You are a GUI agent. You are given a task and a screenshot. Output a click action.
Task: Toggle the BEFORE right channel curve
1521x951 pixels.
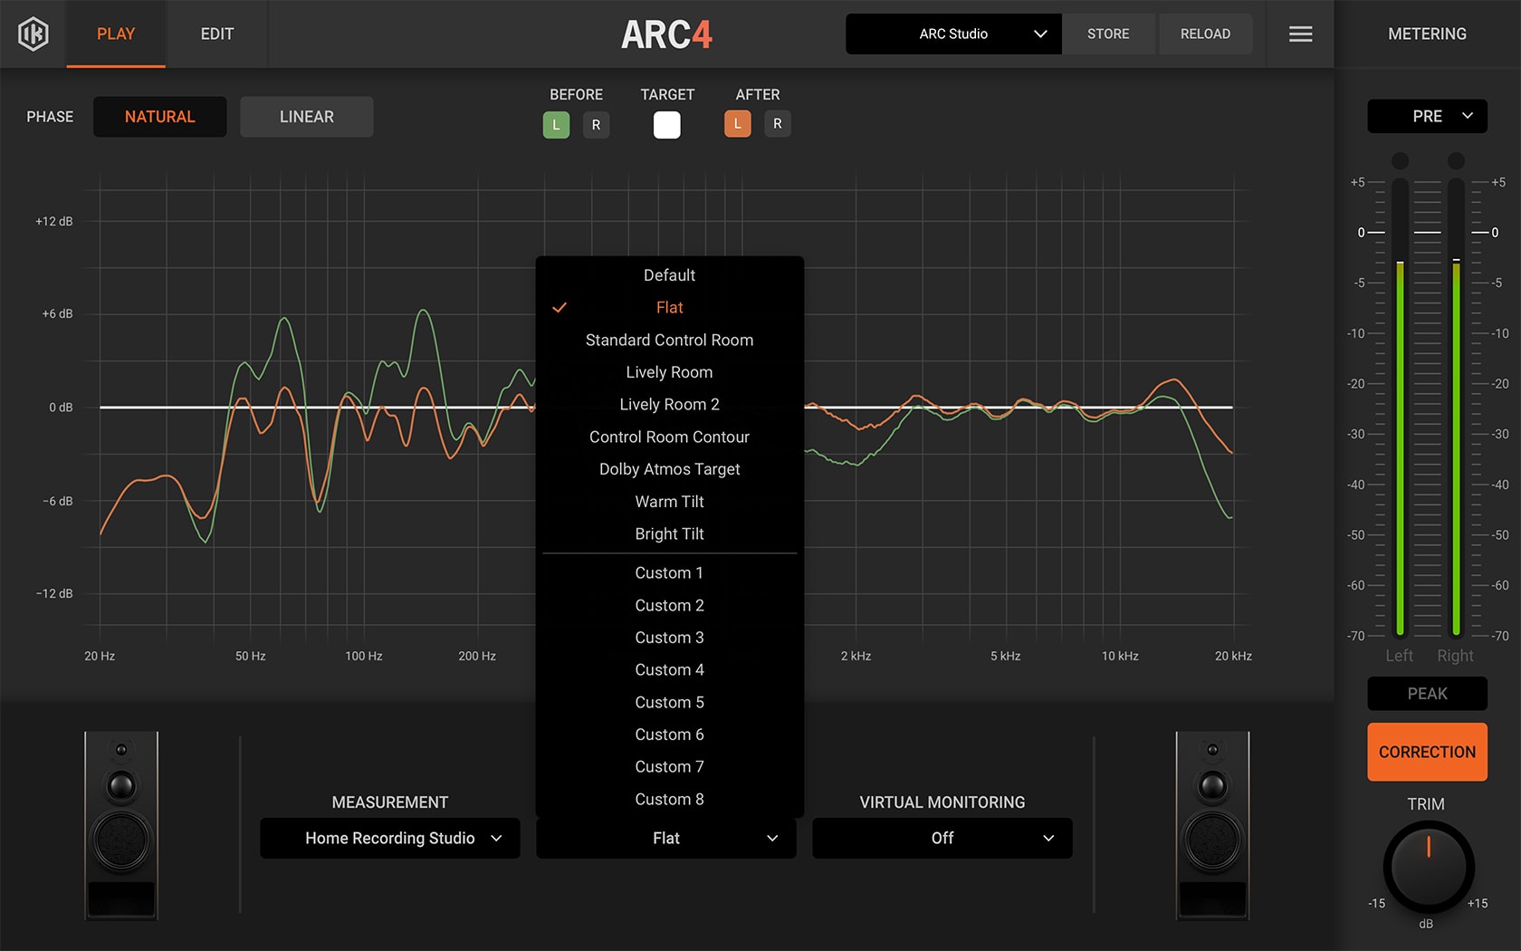596,124
